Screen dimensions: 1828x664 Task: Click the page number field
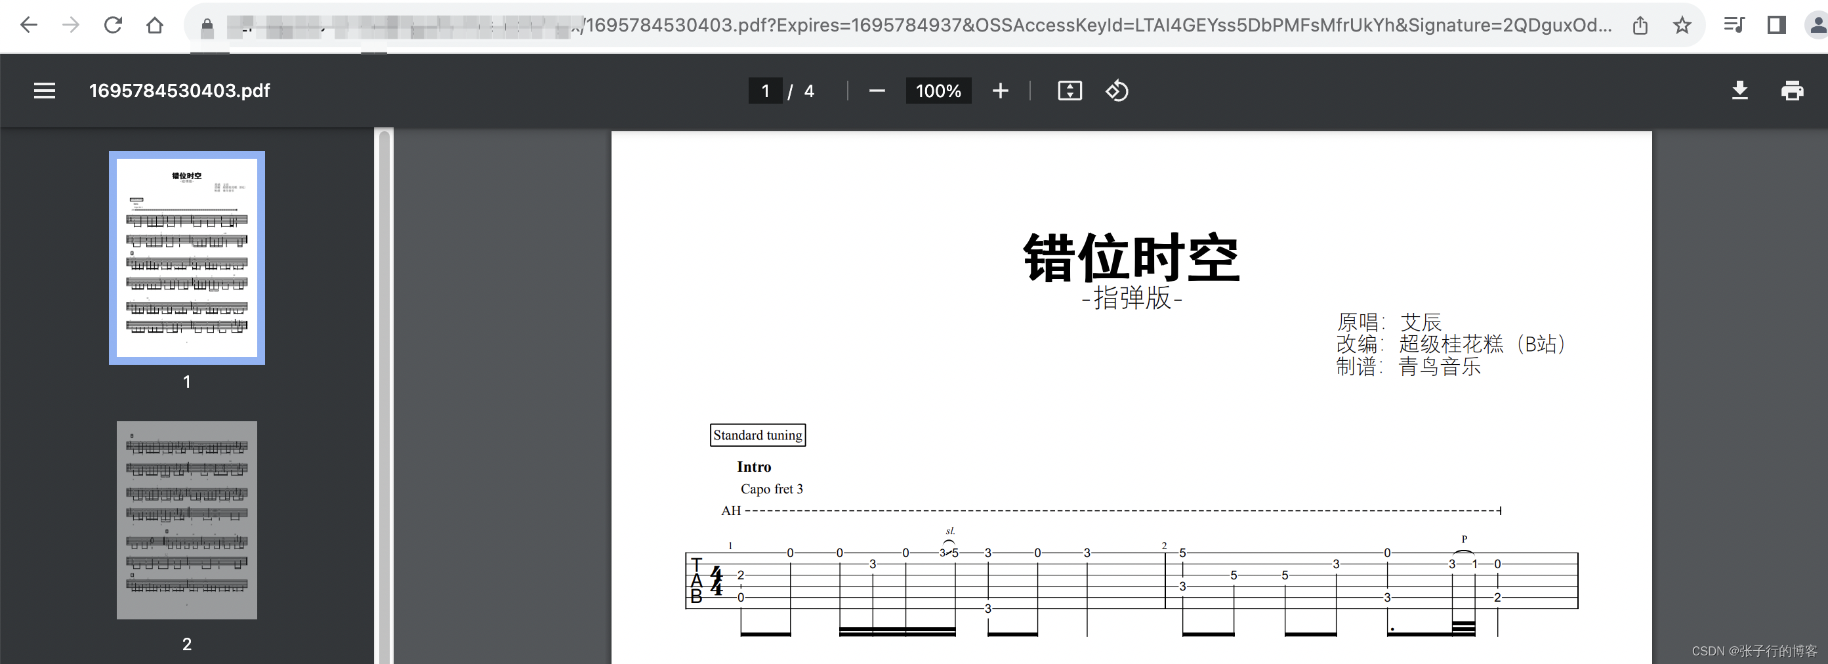(x=765, y=91)
